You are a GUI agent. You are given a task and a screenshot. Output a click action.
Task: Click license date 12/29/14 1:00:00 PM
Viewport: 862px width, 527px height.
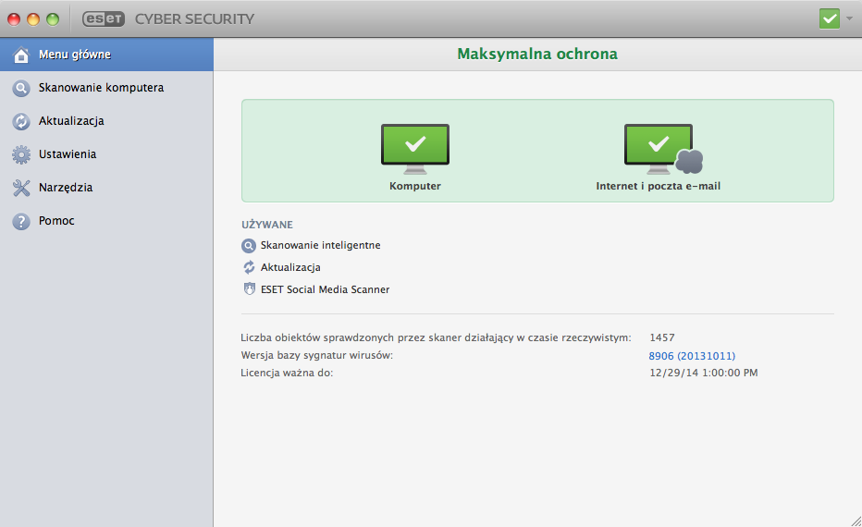(x=704, y=373)
